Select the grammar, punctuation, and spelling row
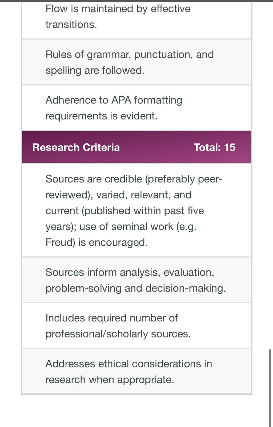Image resolution: width=273 pixels, height=427 pixels. pos(136,62)
